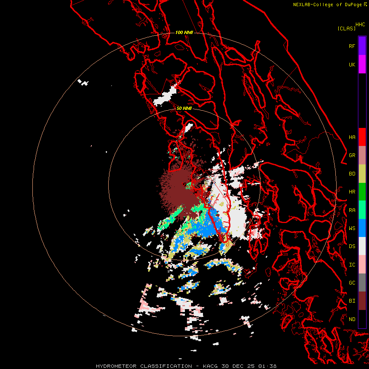
Task: Click the 'RA' legend label
Action: point(352,210)
